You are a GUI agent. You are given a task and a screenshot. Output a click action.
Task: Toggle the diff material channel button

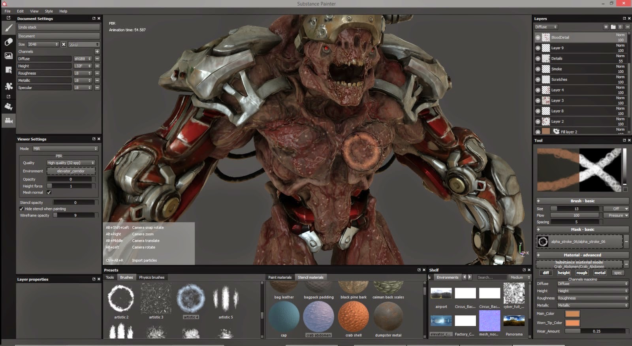coord(546,273)
